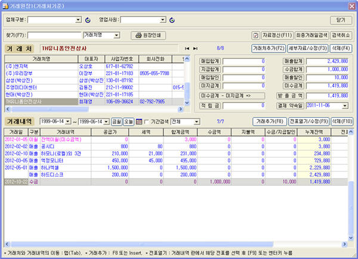Viewport: 358px width, 259px height.
Task: Click the 매출합계 value field
Action: (x=327, y=61)
